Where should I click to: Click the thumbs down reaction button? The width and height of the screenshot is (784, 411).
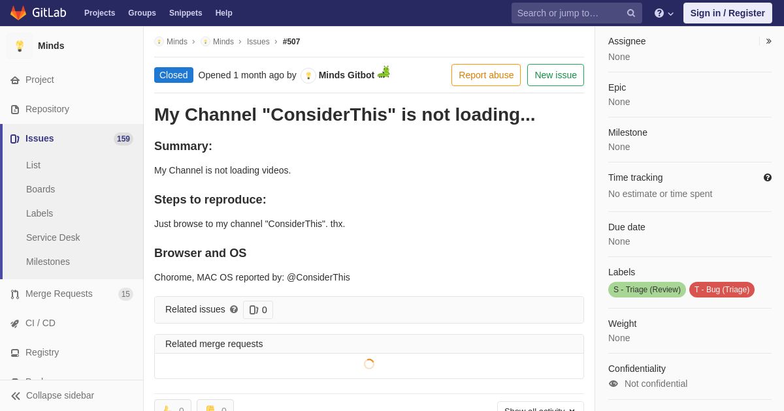[x=215, y=406]
